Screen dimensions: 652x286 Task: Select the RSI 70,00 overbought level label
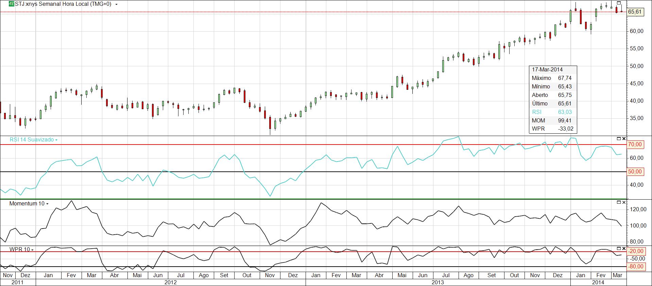tap(635, 145)
